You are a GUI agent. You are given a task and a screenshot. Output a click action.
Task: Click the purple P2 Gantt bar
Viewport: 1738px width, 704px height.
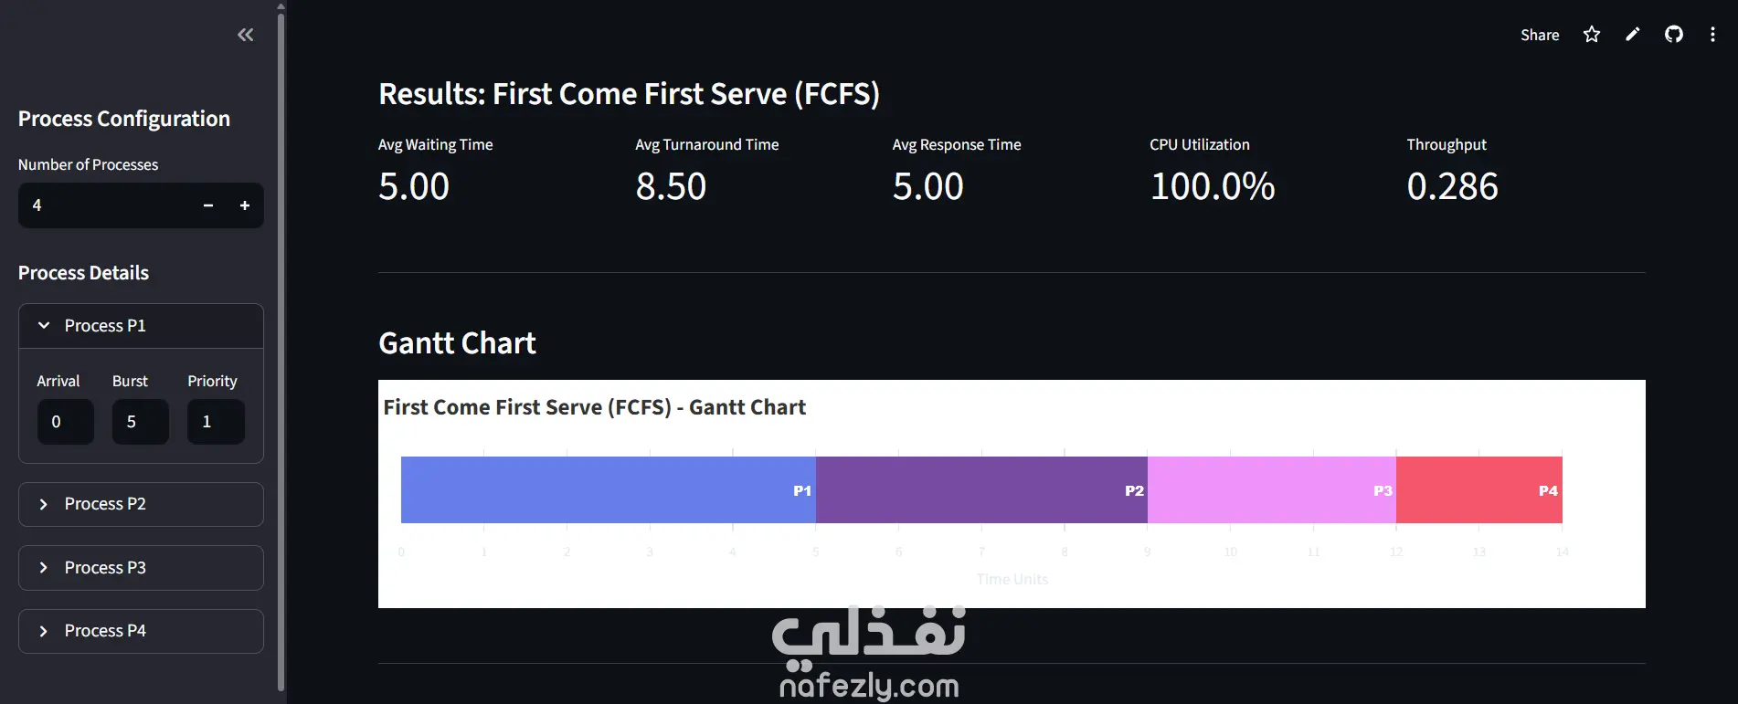click(980, 489)
